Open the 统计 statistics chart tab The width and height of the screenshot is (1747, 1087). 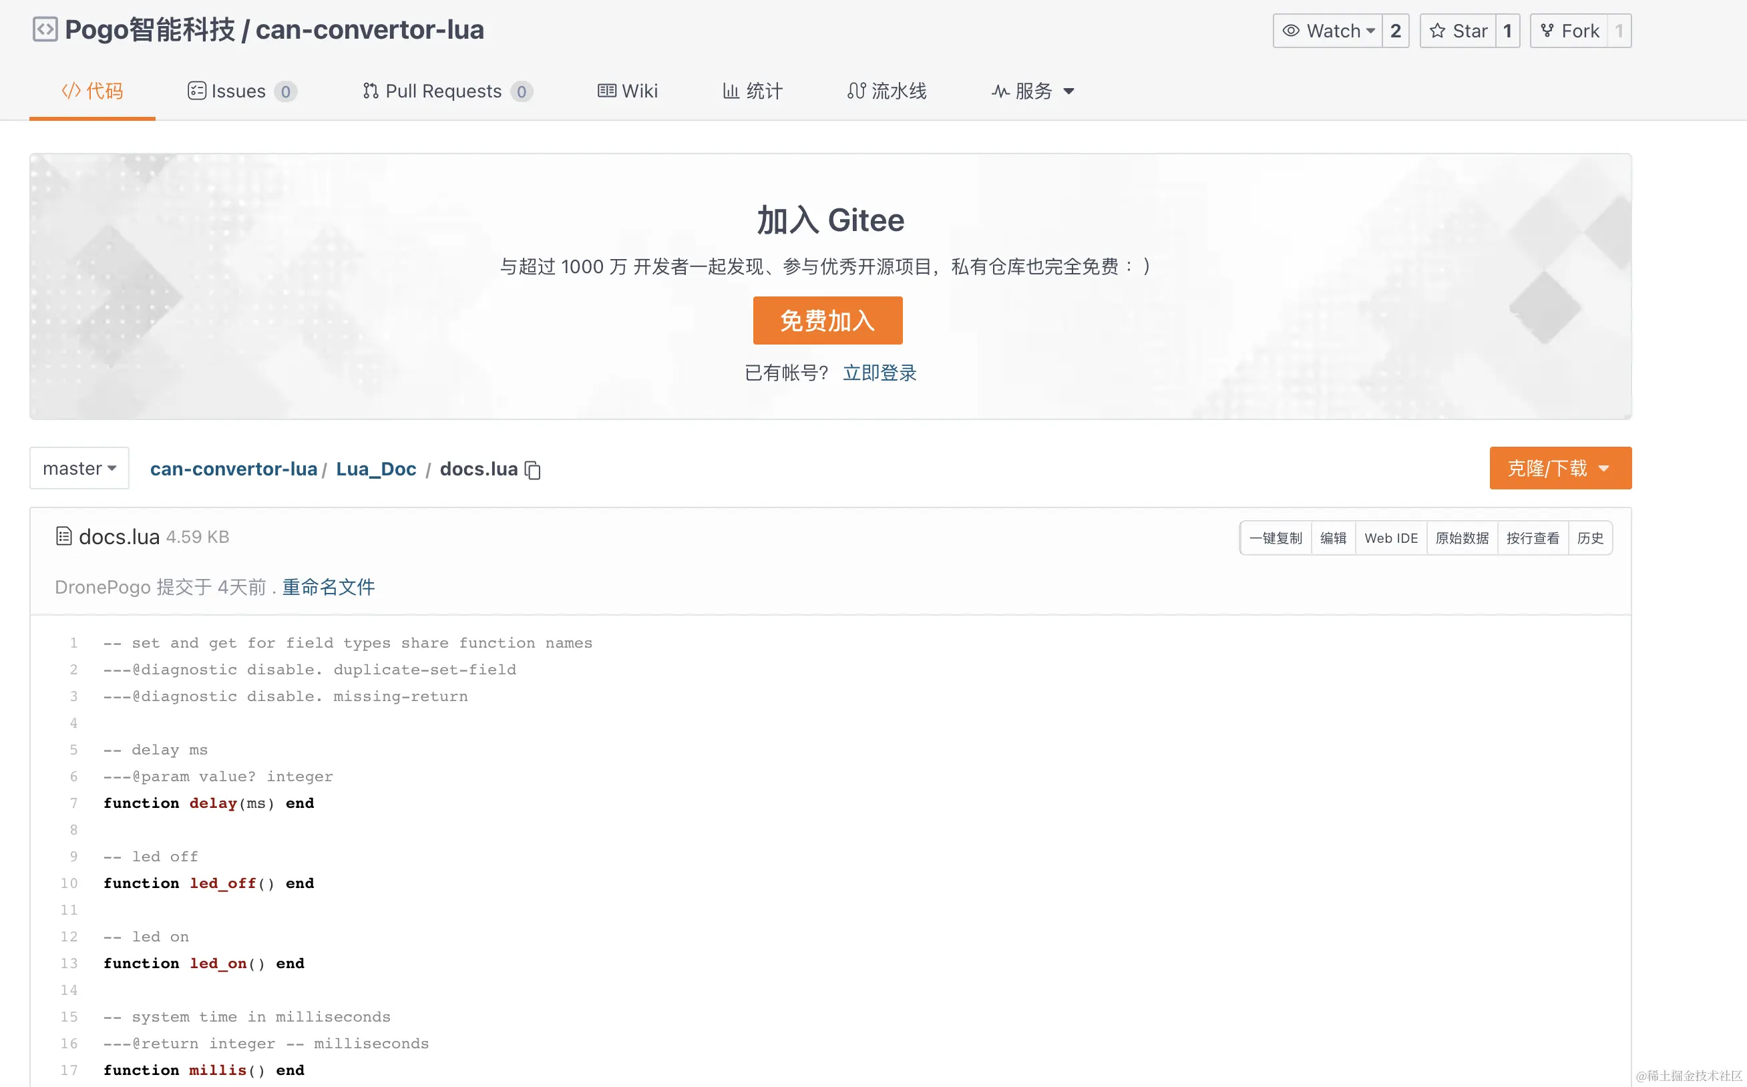(x=752, y=91)
